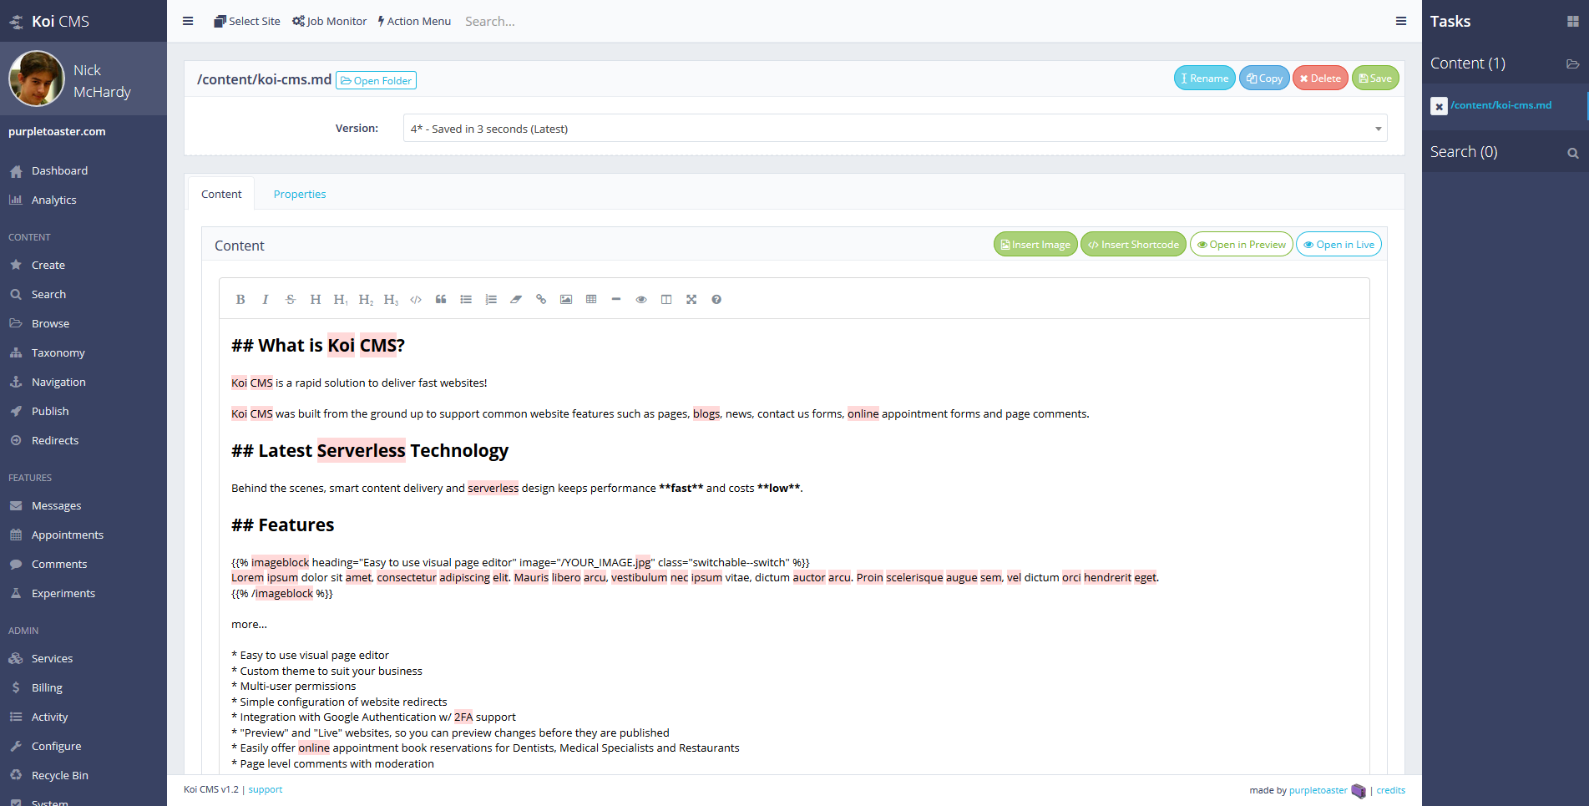Toggle fullscreen editor mode

point(691,299)
